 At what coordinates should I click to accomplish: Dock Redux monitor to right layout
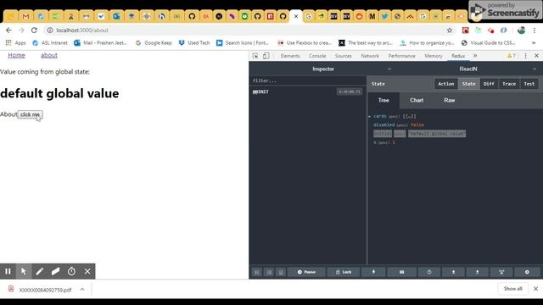tap(269, 273)
